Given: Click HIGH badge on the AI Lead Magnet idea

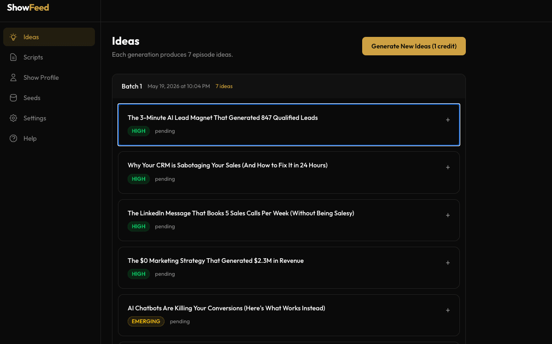Looking at the screenshot, I should [x=139, y=131].
